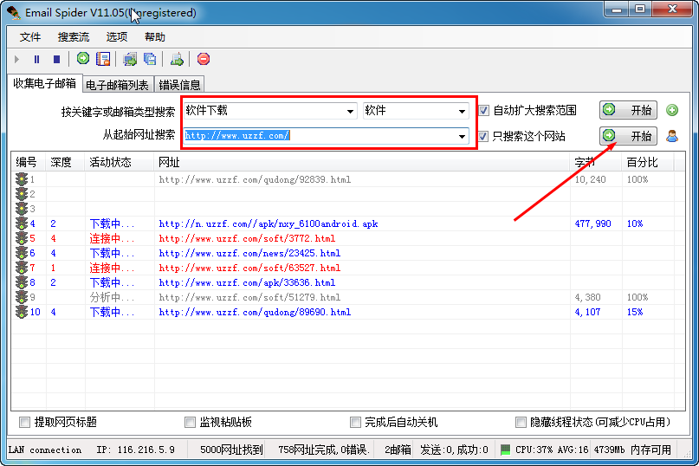
Task: Click the 2邮箱 status bar entry
Action: point(398,450)
